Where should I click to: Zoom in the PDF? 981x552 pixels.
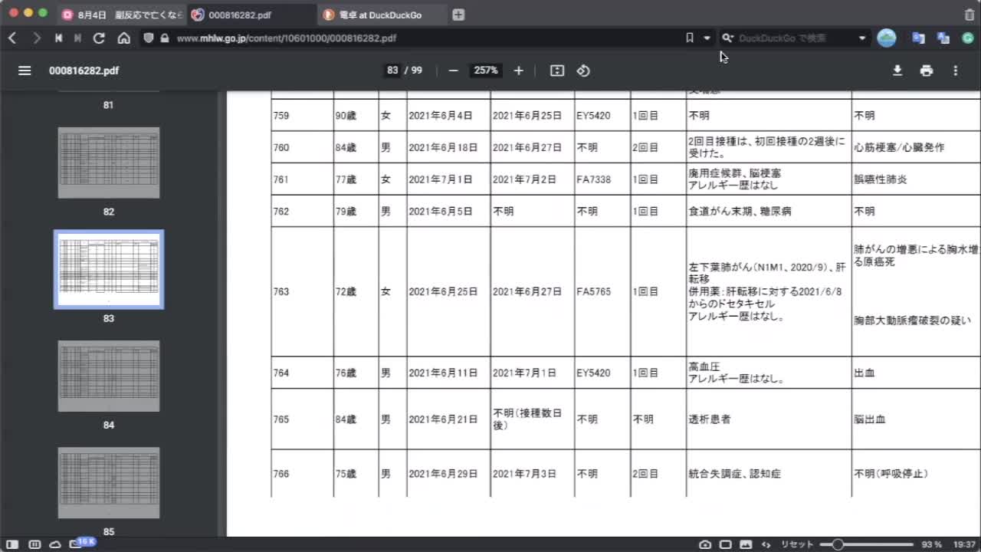pos(518,71)
